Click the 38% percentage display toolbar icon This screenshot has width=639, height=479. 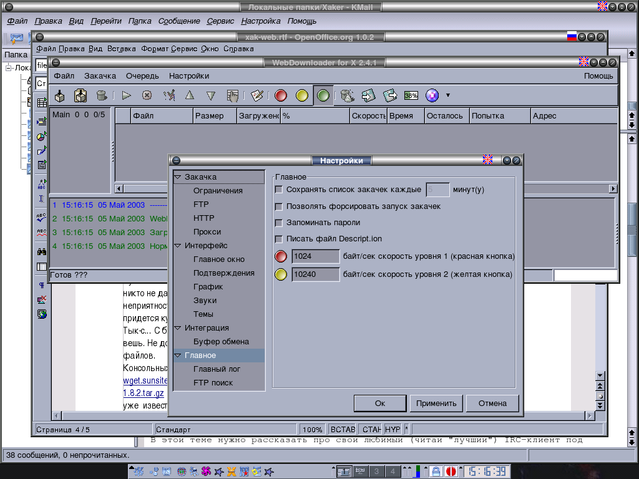pos(411,95)
